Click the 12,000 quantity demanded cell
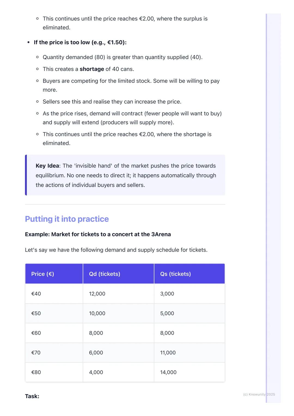Viewport: 294px width, 416px height. point(97,294)
